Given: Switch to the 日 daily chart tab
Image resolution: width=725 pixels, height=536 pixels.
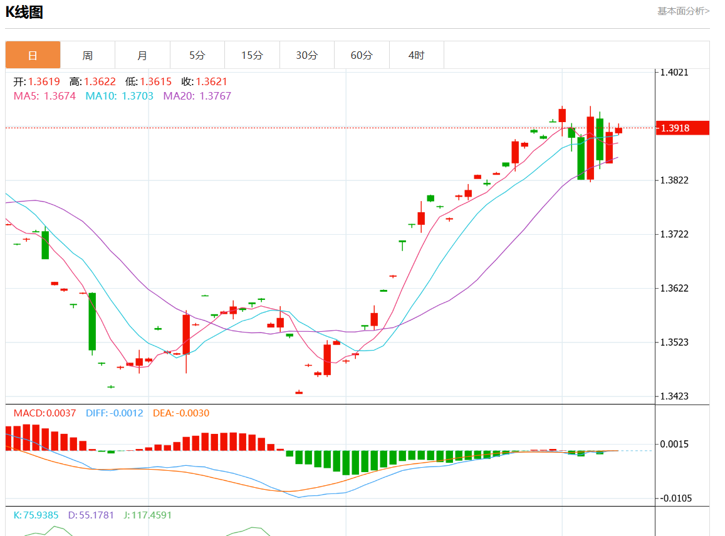Looking at the screenshot, I should (x=33, y=55).
